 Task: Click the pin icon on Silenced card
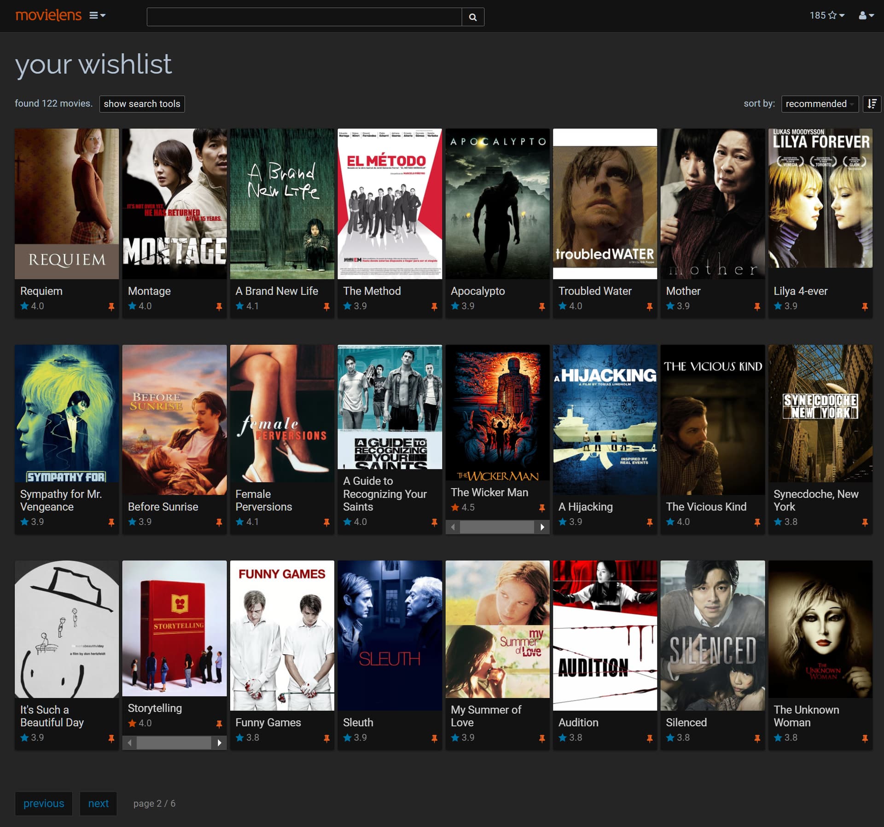(x=757, y=738)
